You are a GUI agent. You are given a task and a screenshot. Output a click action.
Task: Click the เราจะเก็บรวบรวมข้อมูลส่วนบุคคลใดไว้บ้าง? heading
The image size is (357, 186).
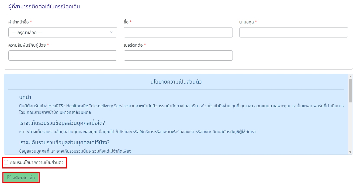[64, 142]
